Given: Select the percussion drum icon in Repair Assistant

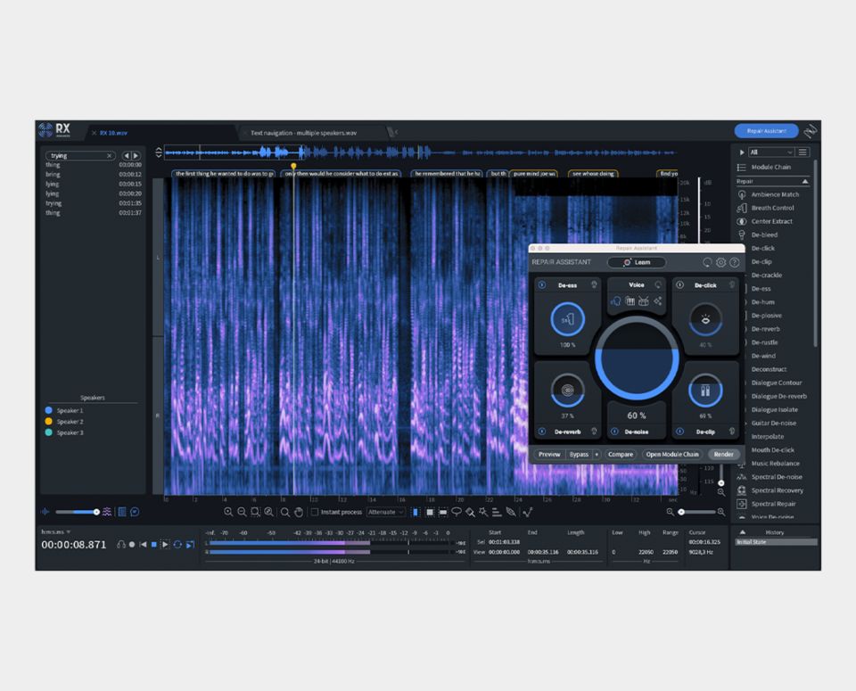Looking at the screenshot, I should pos(643,301).
